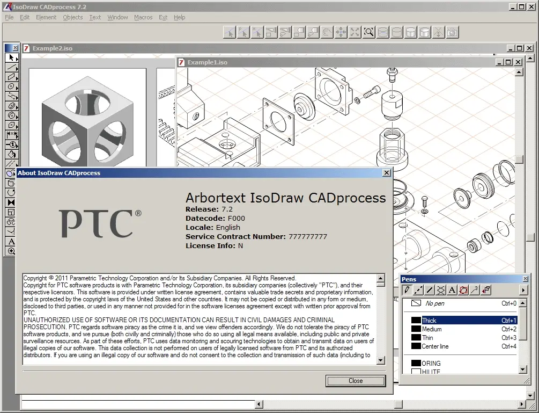Open the Edit menu
Screen dimensions: 539x413
(25, 17)
